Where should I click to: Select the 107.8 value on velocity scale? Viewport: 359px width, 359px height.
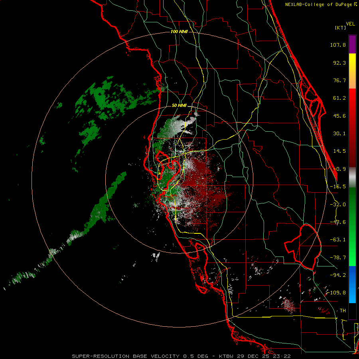(338, 45)
